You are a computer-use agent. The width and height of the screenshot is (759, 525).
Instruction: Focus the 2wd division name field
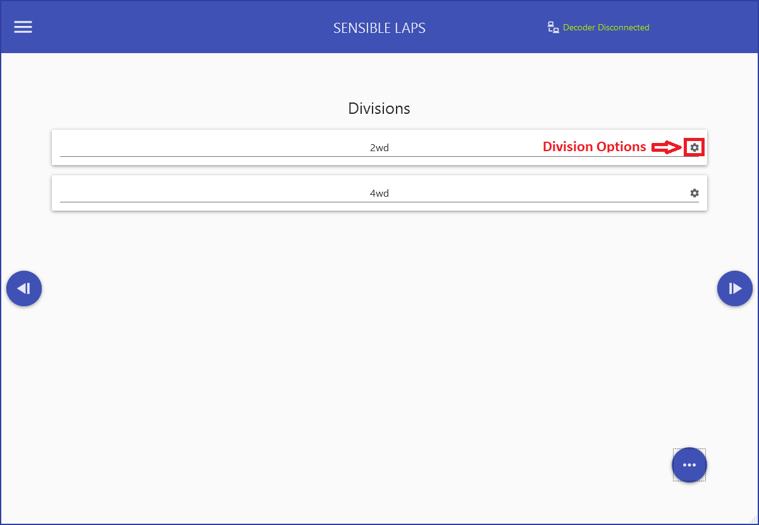point(379,148)
